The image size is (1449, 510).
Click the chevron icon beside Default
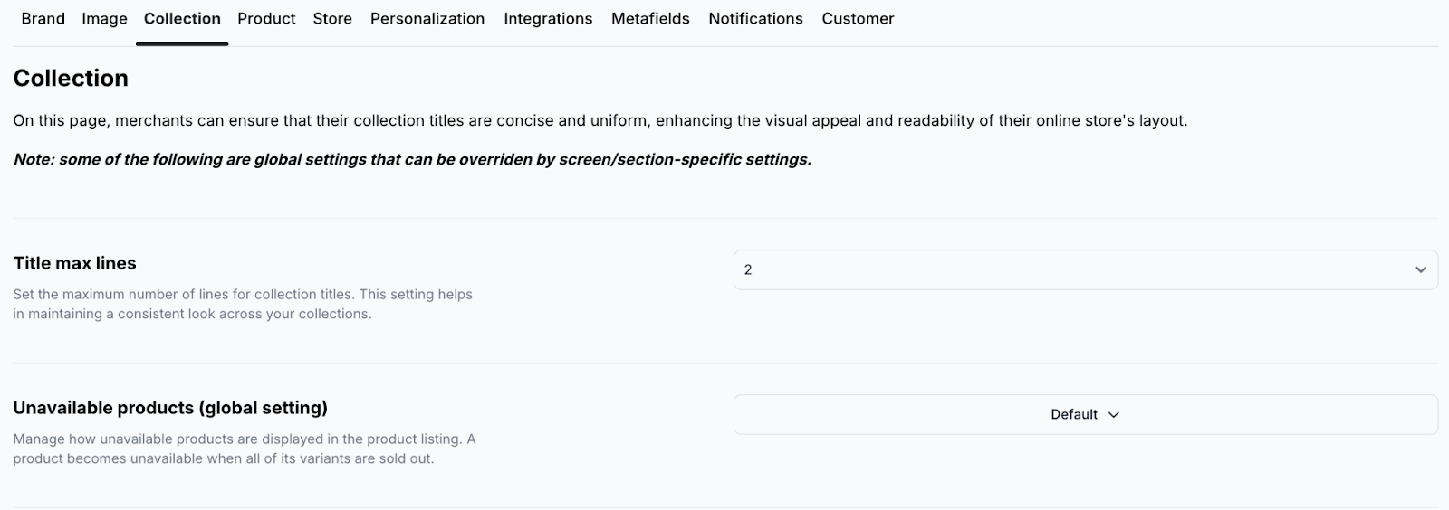1114,414
